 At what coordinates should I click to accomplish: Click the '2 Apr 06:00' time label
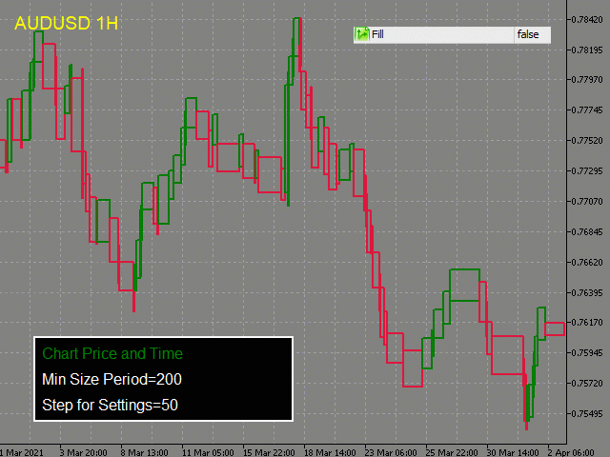[571, 453]
